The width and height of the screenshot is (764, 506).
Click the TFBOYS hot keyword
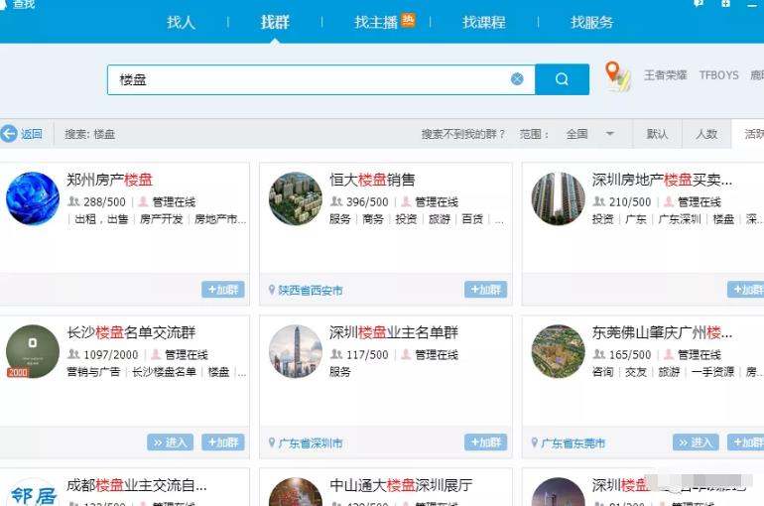click(718, 75)
